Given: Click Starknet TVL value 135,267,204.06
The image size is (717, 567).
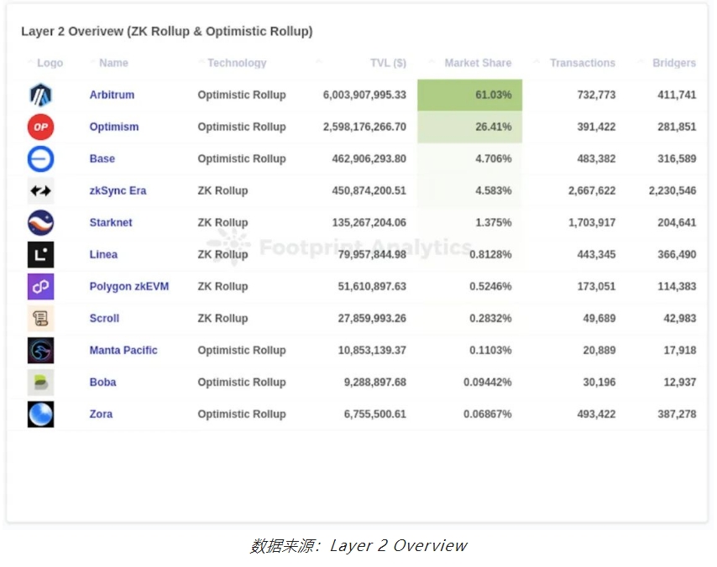Looking at the screenshot, I should (369, 223).
